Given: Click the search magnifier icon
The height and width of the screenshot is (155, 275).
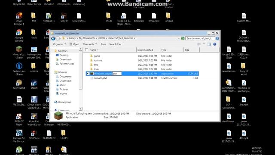Looking at the screenshot, I should click(217, 38).
